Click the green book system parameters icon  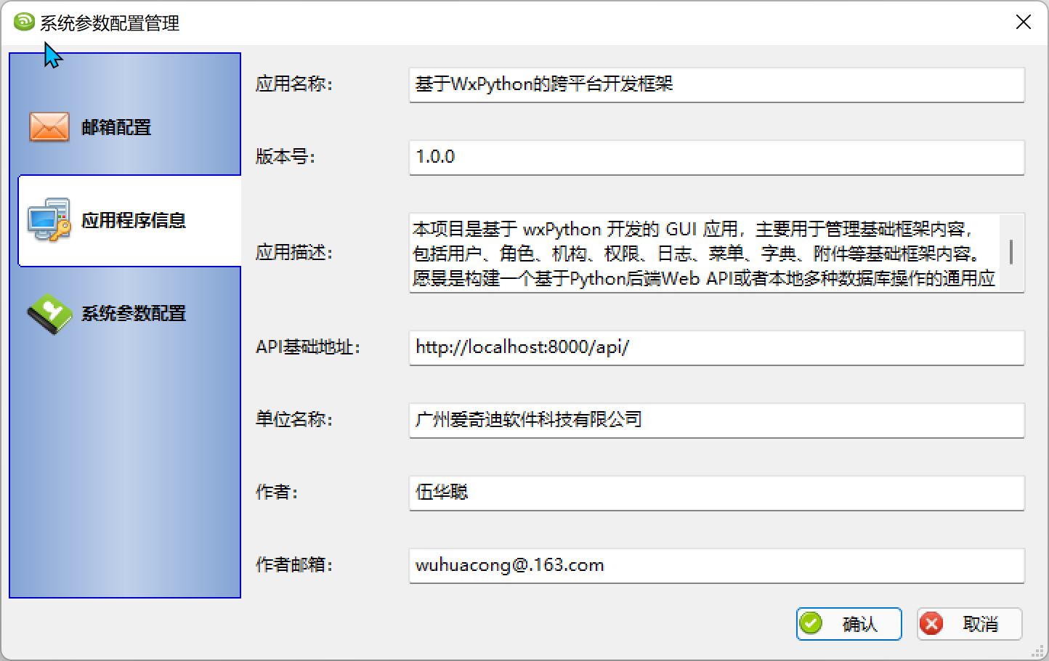pos(49,314)
